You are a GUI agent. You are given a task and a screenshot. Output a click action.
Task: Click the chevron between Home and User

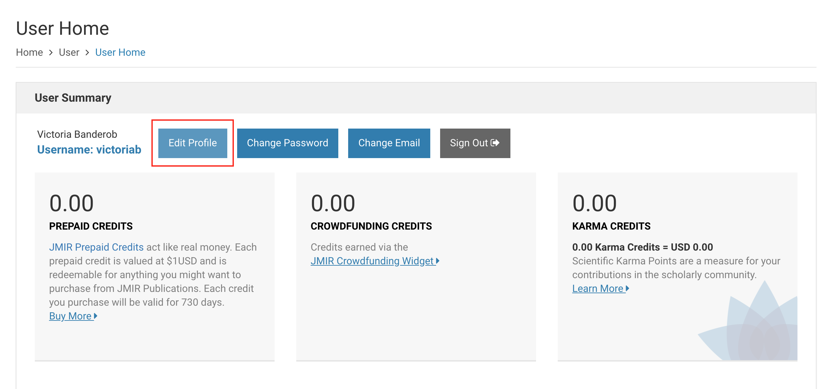[x=51, y=52]
